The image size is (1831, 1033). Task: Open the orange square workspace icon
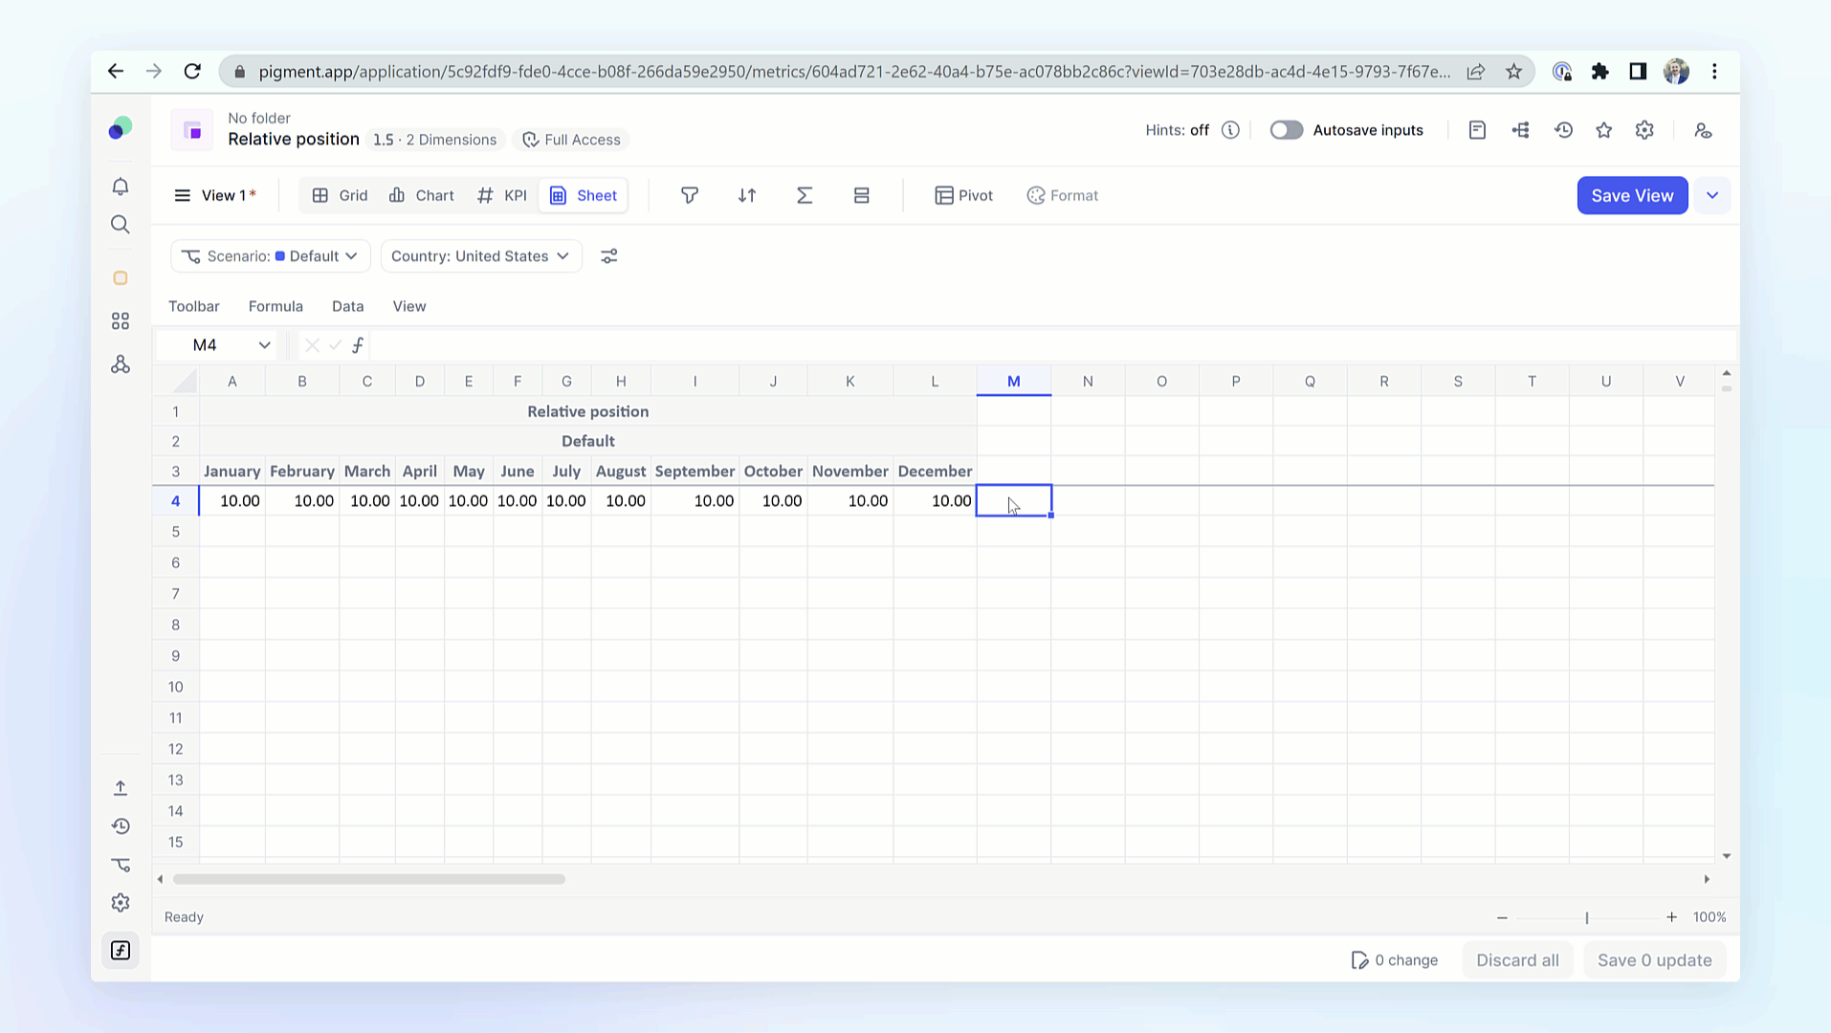(120, 278)
